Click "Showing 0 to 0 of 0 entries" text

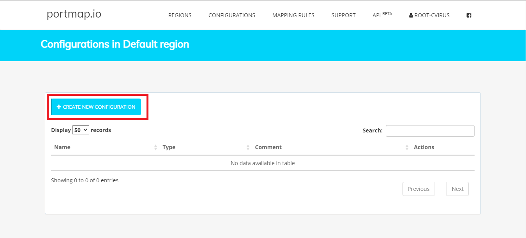tap(85, 180)
